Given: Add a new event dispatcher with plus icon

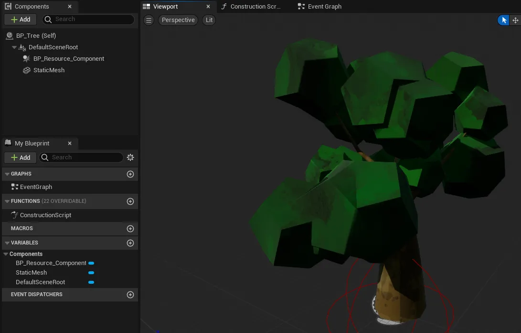Looking at the screenshot, I should click(130, 295).
